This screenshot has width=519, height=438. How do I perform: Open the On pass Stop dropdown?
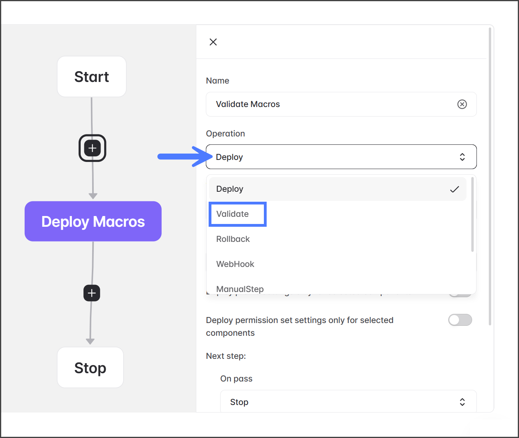[x=348, y=402]
